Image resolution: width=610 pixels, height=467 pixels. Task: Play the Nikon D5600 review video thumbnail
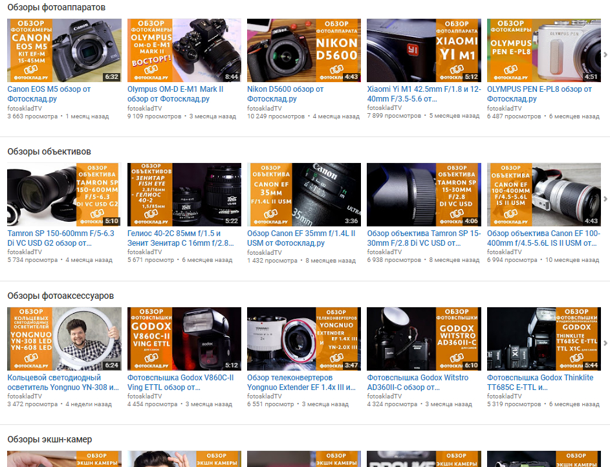[x=303, y=50]
